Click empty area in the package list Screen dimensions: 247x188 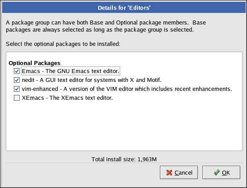pos(124,126)
